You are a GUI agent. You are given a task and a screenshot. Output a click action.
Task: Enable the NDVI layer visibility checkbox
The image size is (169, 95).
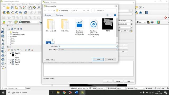[11, 64]
